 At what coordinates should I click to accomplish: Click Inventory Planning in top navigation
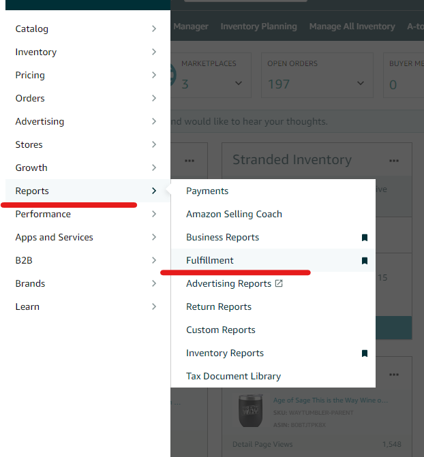click(258, 27)
